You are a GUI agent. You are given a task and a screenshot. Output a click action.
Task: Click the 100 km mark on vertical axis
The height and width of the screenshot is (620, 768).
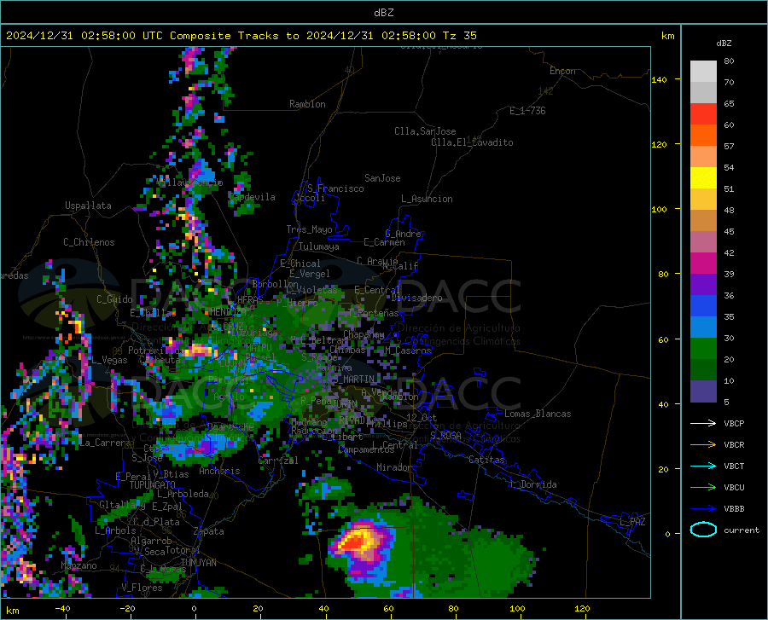659,209
